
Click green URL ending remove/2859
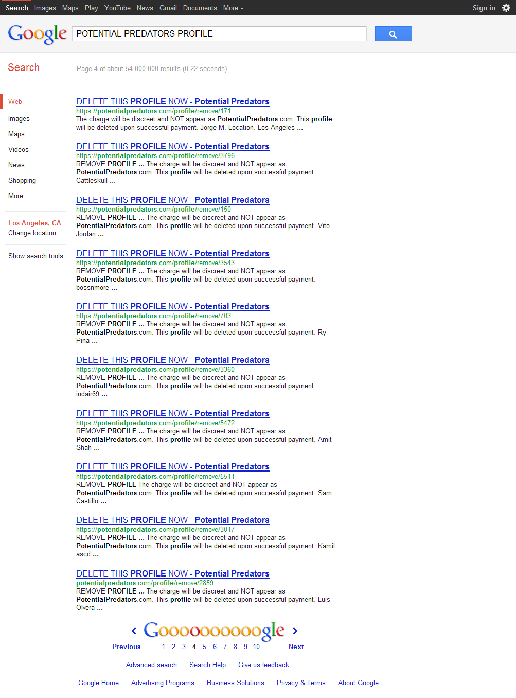[x=145, y=583]
